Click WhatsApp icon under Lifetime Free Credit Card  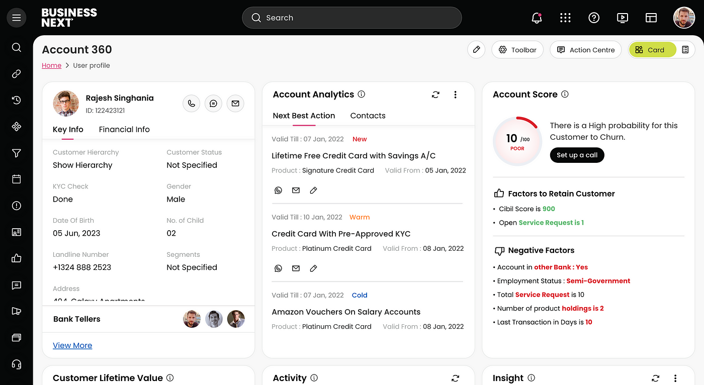pyautogui.click(x=278, y=190)
